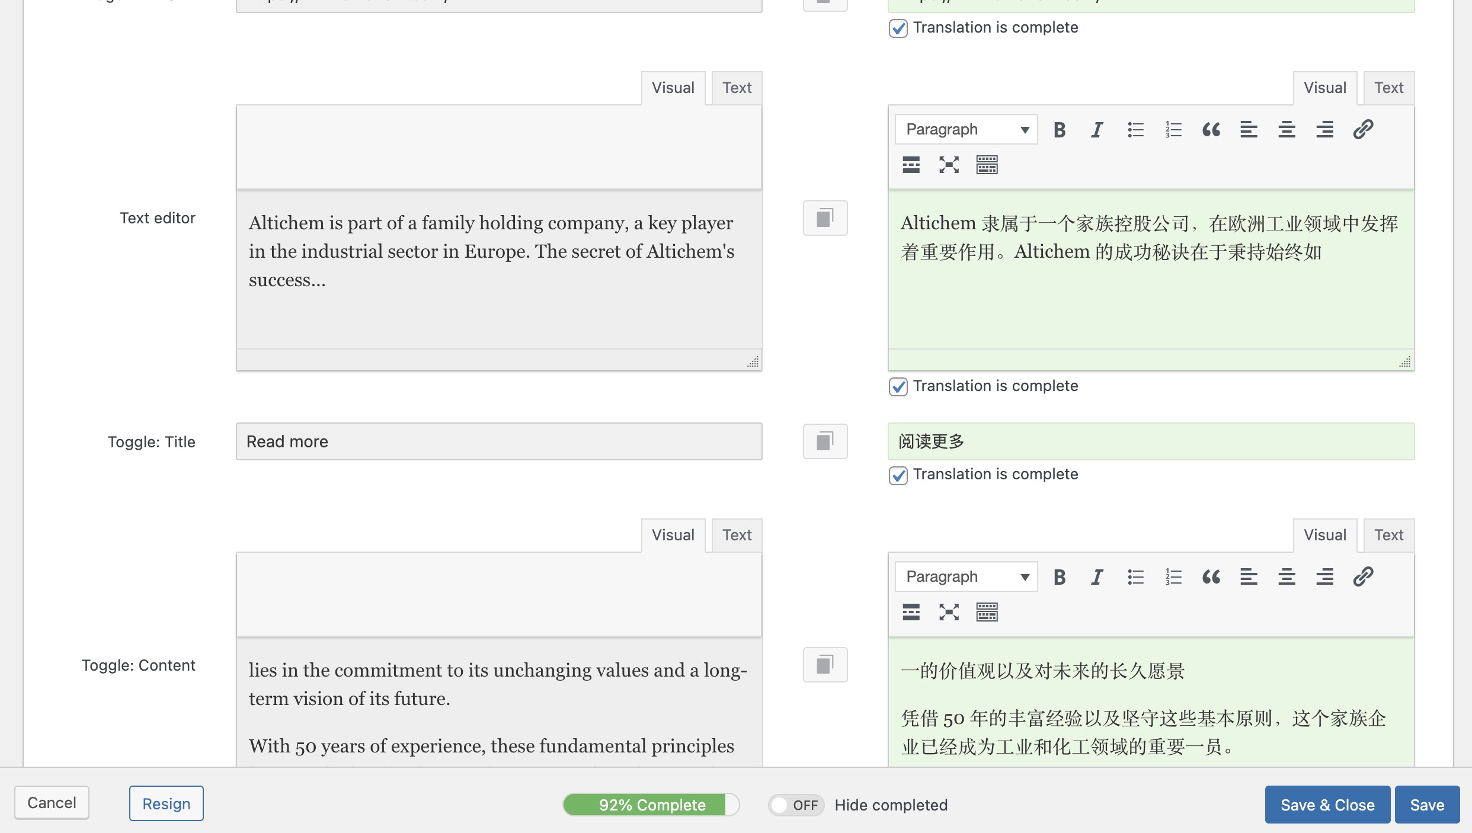Image resolution: width=1472 pixels, height=833 pixels.
Task: Click into Text editor Chinese translation area
Action: pos(1151,270)
